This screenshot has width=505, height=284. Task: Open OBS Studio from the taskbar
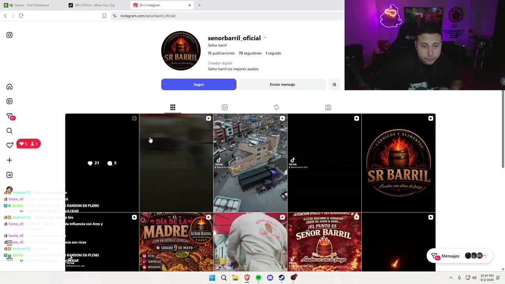(293, 278)
